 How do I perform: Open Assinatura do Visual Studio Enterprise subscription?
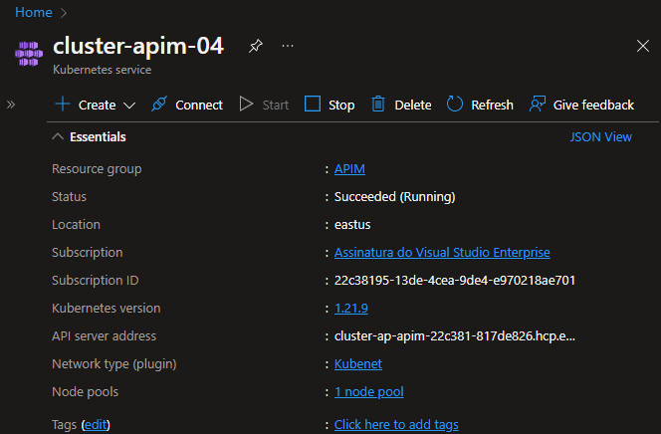(x=442, y=252)
